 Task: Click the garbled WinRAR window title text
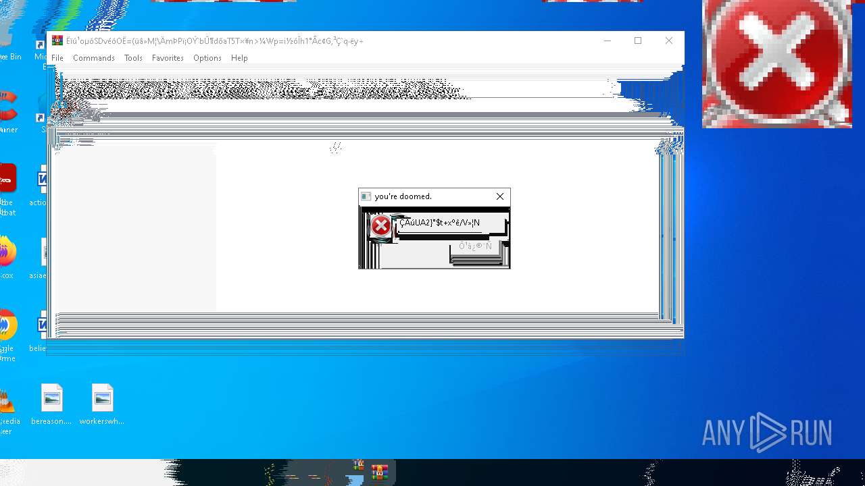pyautogui.click(x=215, y=41)
